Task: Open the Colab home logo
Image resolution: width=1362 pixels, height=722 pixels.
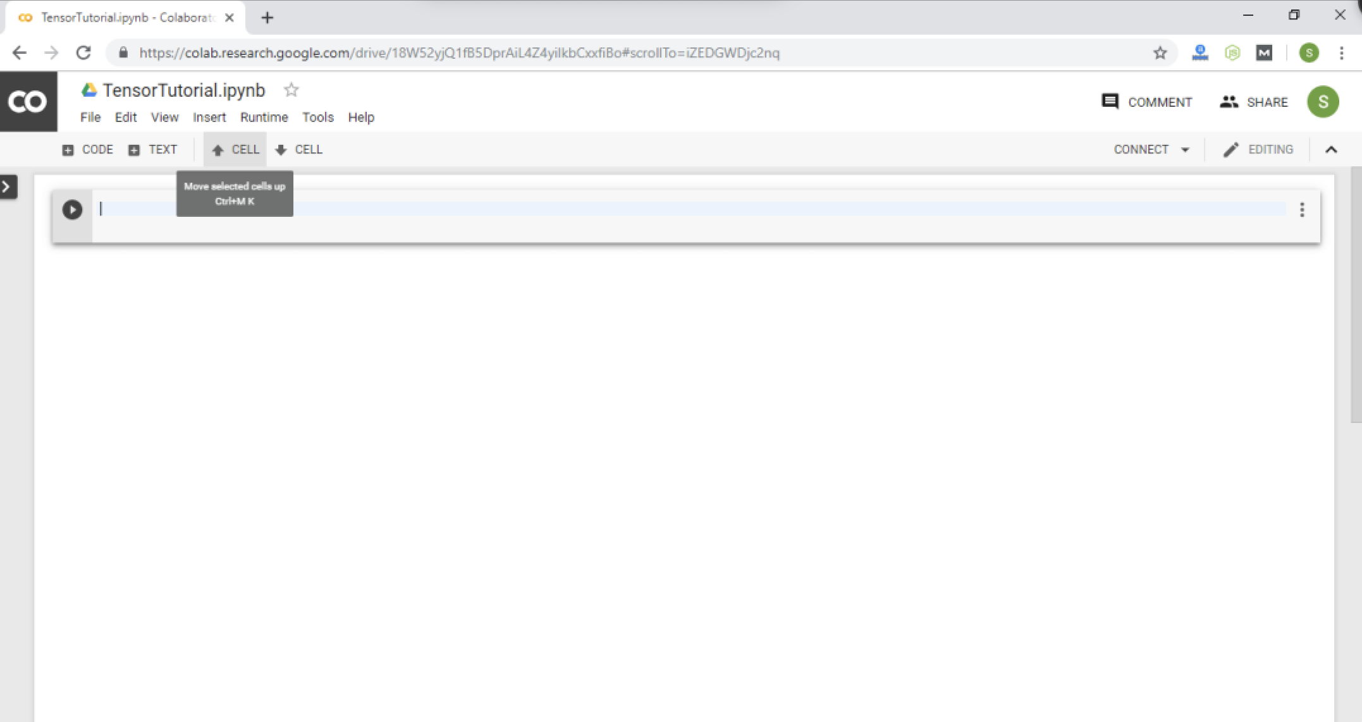Action: (x=28, y=102)
